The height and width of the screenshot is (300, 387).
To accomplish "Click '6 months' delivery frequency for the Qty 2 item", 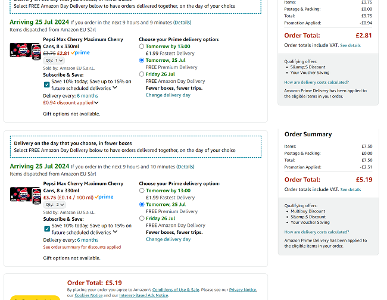I will (88, 240).
